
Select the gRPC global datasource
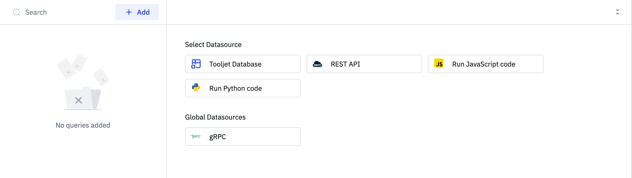(243, 137)
